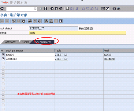134x111 pixels.
Task: Open the MANDT link in Field column
Action: pyautogui.click(x=108, y=55)
